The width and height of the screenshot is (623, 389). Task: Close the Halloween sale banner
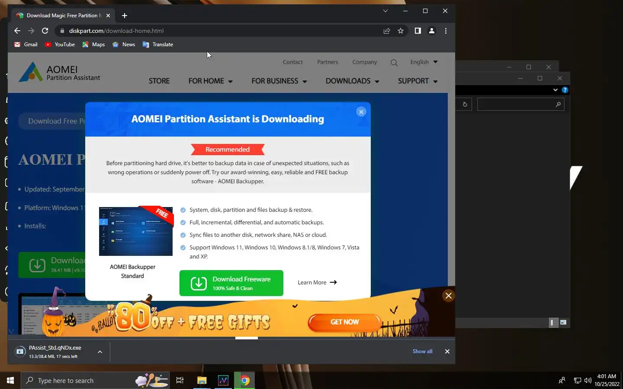449,296
